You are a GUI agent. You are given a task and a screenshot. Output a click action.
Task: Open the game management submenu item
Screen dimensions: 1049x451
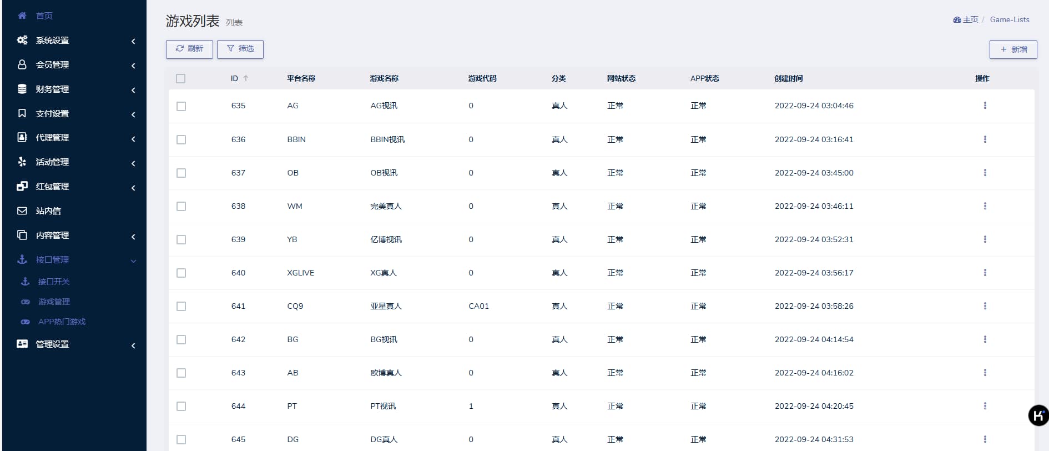click(54, 302)
